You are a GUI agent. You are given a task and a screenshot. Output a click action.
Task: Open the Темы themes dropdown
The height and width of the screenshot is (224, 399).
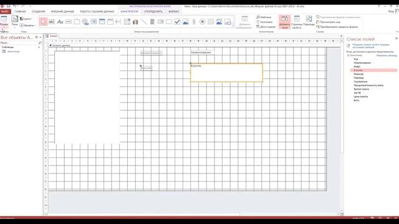[x=14, y=22]
